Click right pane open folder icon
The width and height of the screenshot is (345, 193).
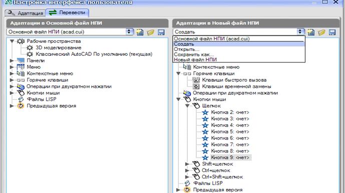(321, 32)
